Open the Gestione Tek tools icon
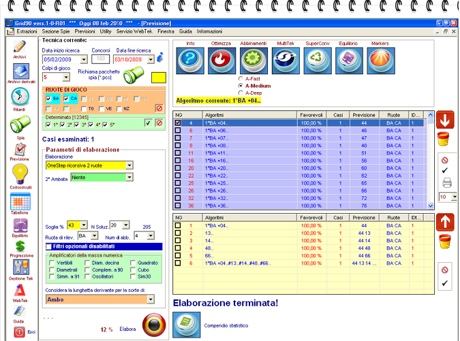 tap(20, 267)
